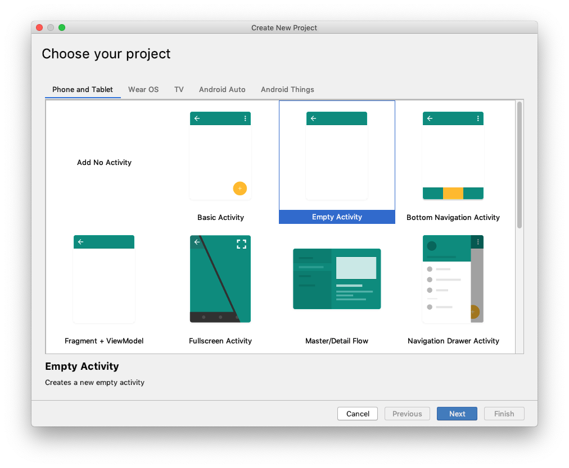Open the Android Auto tab
This screenshot has height=468, width=569.
[x=222, y=89]
